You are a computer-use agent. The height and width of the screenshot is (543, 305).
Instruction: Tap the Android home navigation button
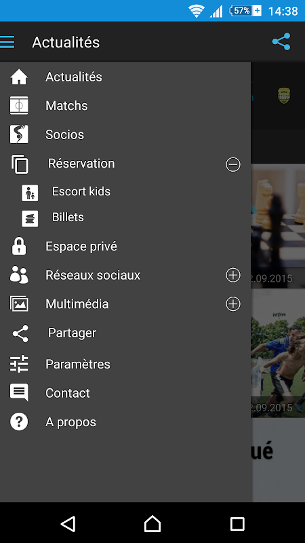coord(152,523)
